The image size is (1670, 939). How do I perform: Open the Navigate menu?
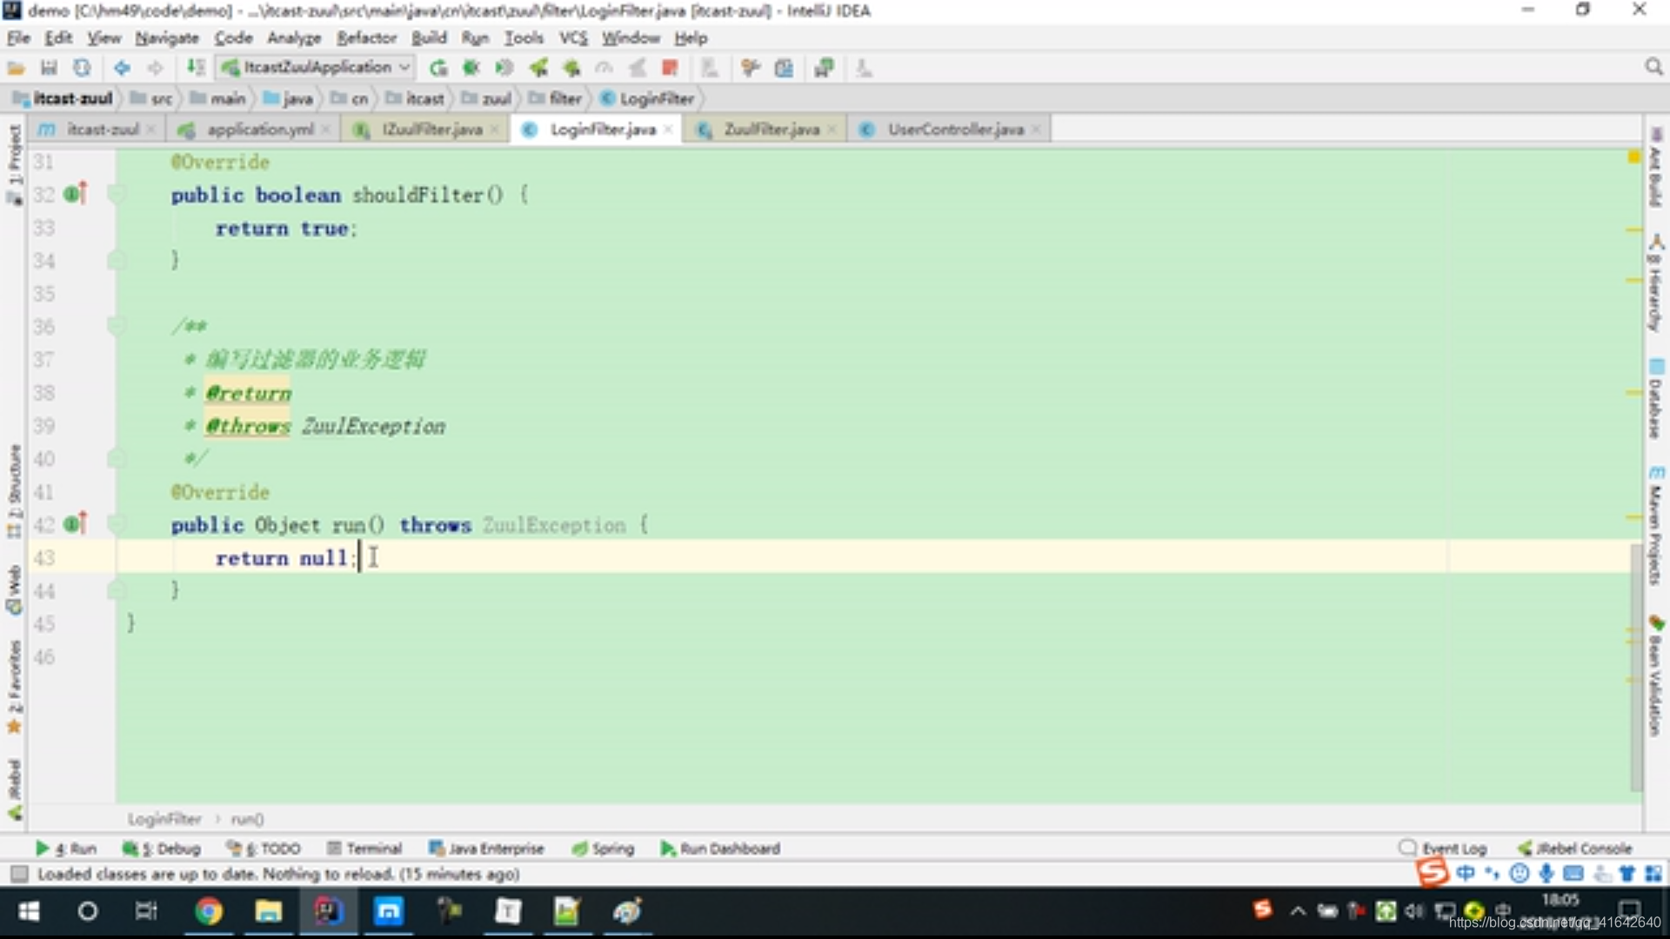pyautogui.click(x=167, y=37)
